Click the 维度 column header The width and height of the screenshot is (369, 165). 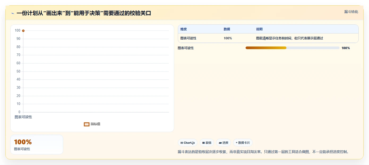pos(183,29)
